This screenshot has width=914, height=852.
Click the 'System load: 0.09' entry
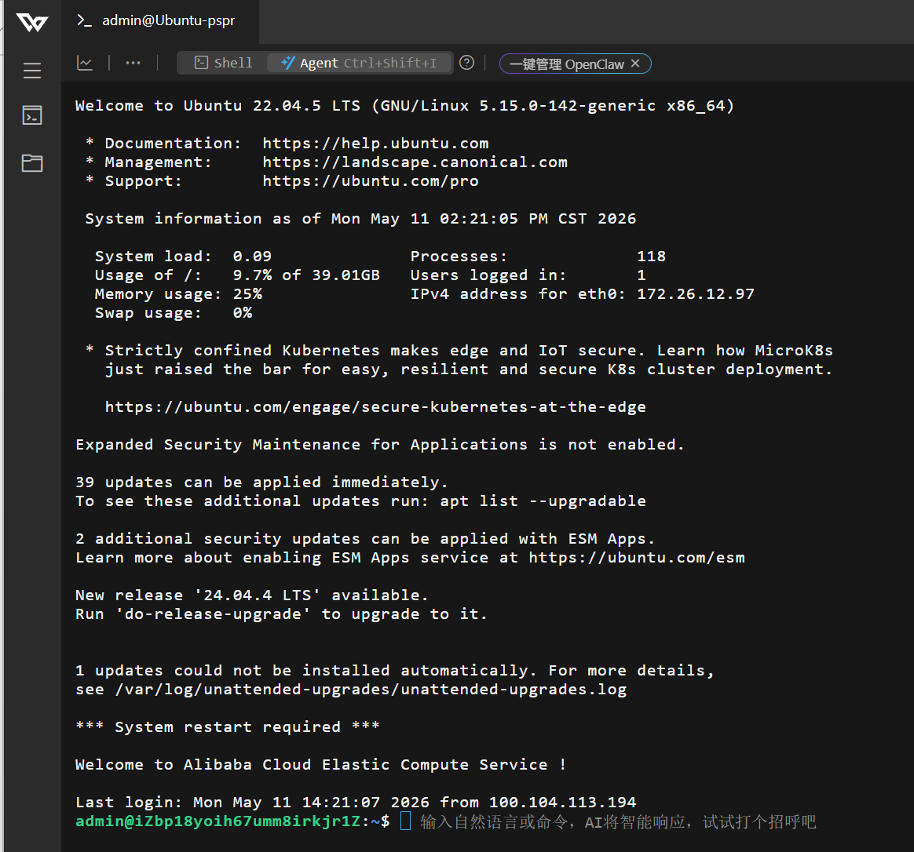[x=183, y=257]
